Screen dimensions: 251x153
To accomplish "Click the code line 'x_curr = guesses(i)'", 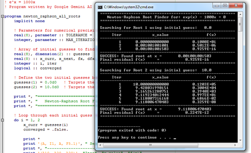I will (45, 125).
